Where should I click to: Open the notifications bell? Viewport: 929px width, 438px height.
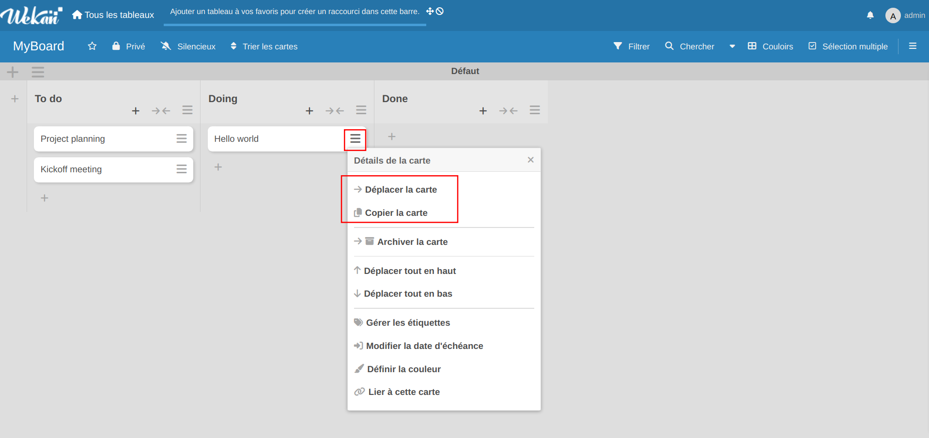click(x=870, y=15)
